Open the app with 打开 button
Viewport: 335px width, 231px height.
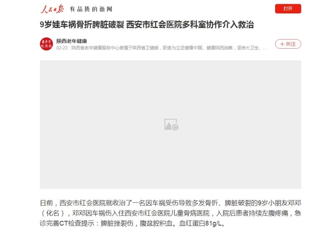tap(288, 9)
